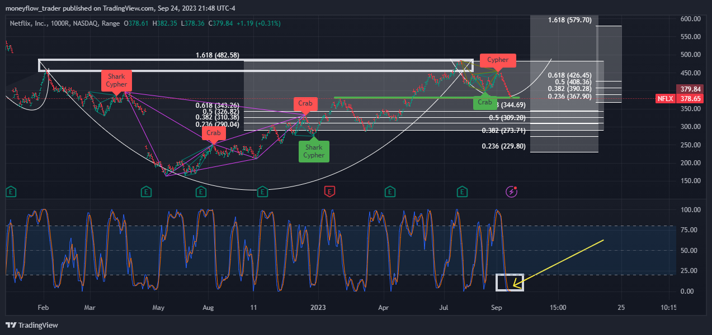Screen dimensions: 712x335
Task: Click the NFLX symbol price tag
Action: [665, 98]
